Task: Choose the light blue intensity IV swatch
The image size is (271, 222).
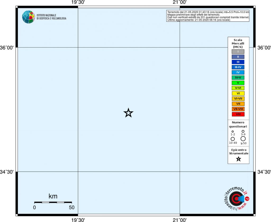Action: [x=238, y=72]
